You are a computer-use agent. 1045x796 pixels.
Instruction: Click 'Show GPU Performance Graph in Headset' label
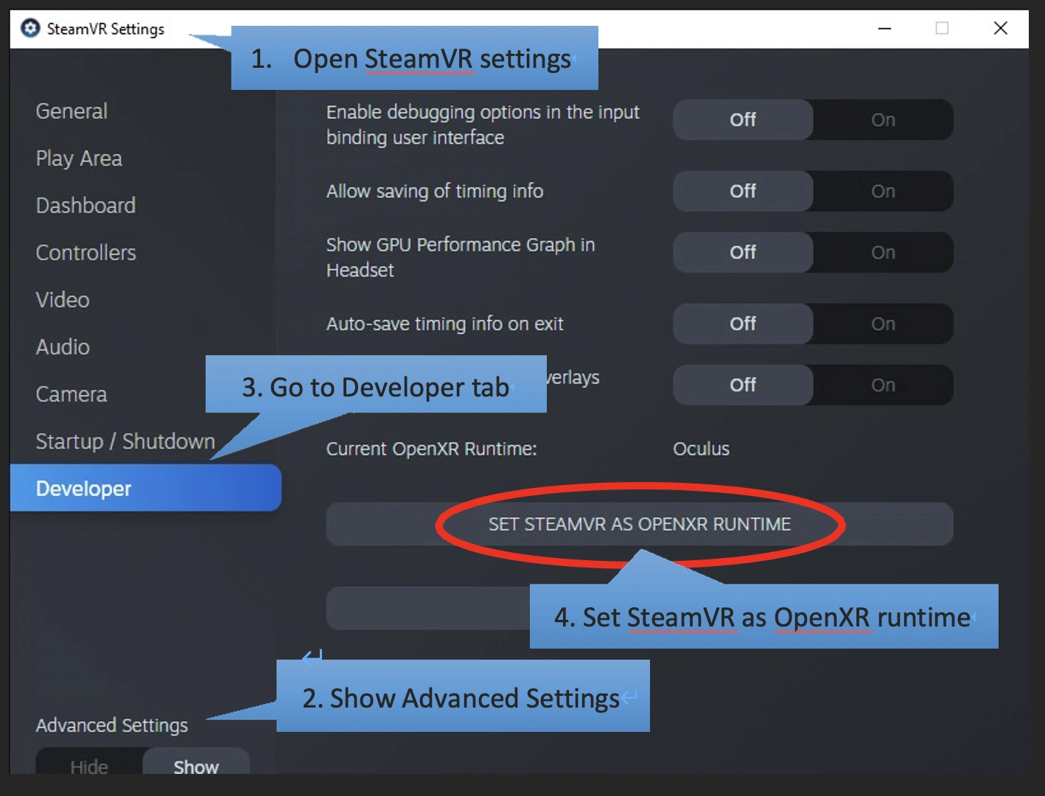pyautogui.click(x=461, y=257)
